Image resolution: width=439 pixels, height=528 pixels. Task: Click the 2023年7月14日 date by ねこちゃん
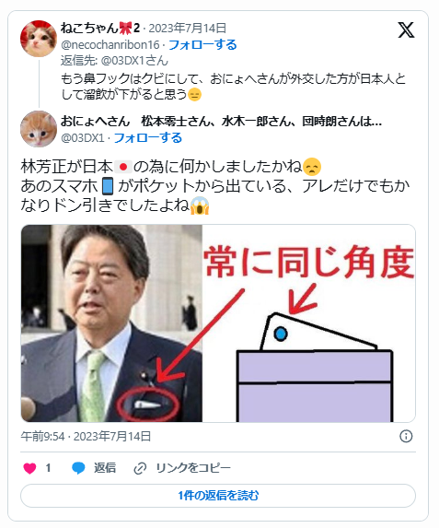(x=188, y=29)
